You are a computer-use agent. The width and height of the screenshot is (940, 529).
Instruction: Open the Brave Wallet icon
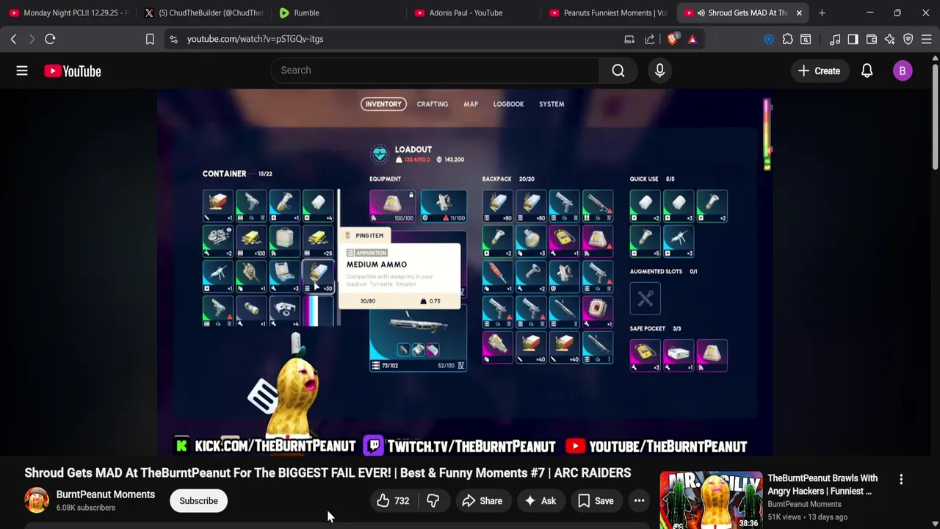(x=872, y=39)
